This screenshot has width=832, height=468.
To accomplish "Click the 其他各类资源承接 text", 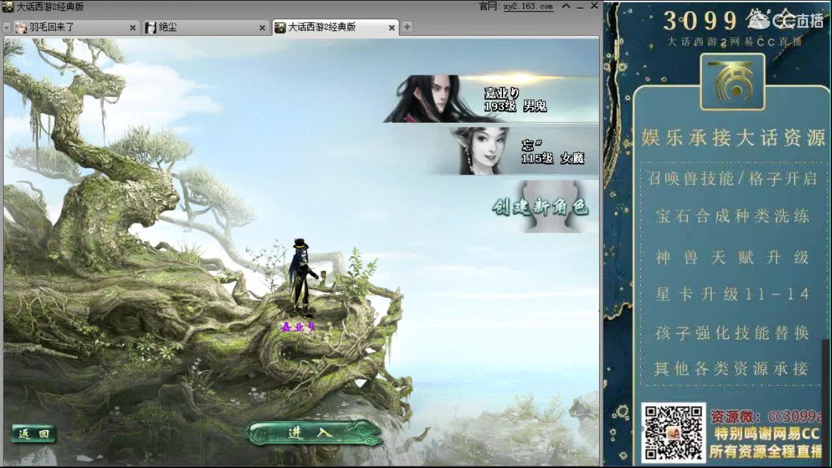I will [733, 369].
